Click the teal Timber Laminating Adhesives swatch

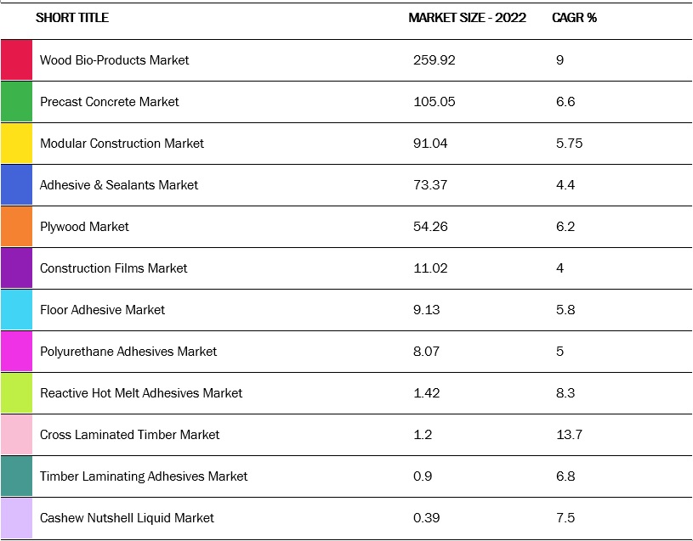pyautogui.click(x=16, y=476)
